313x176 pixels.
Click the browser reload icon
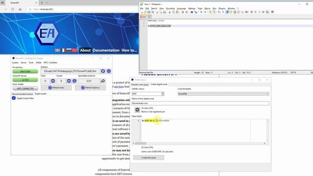pos(13,9)
